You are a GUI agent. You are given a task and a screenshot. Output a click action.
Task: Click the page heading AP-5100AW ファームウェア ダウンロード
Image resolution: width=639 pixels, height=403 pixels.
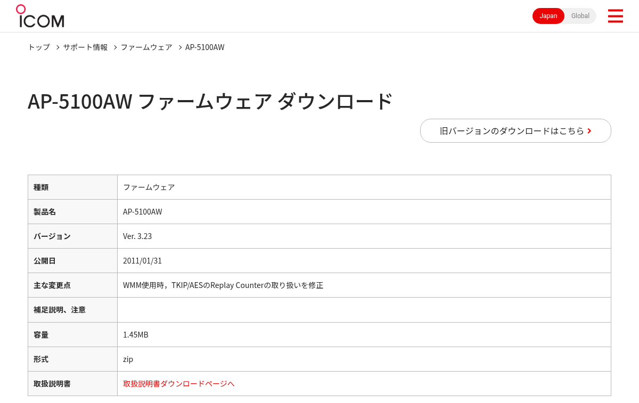coord(210,101)
